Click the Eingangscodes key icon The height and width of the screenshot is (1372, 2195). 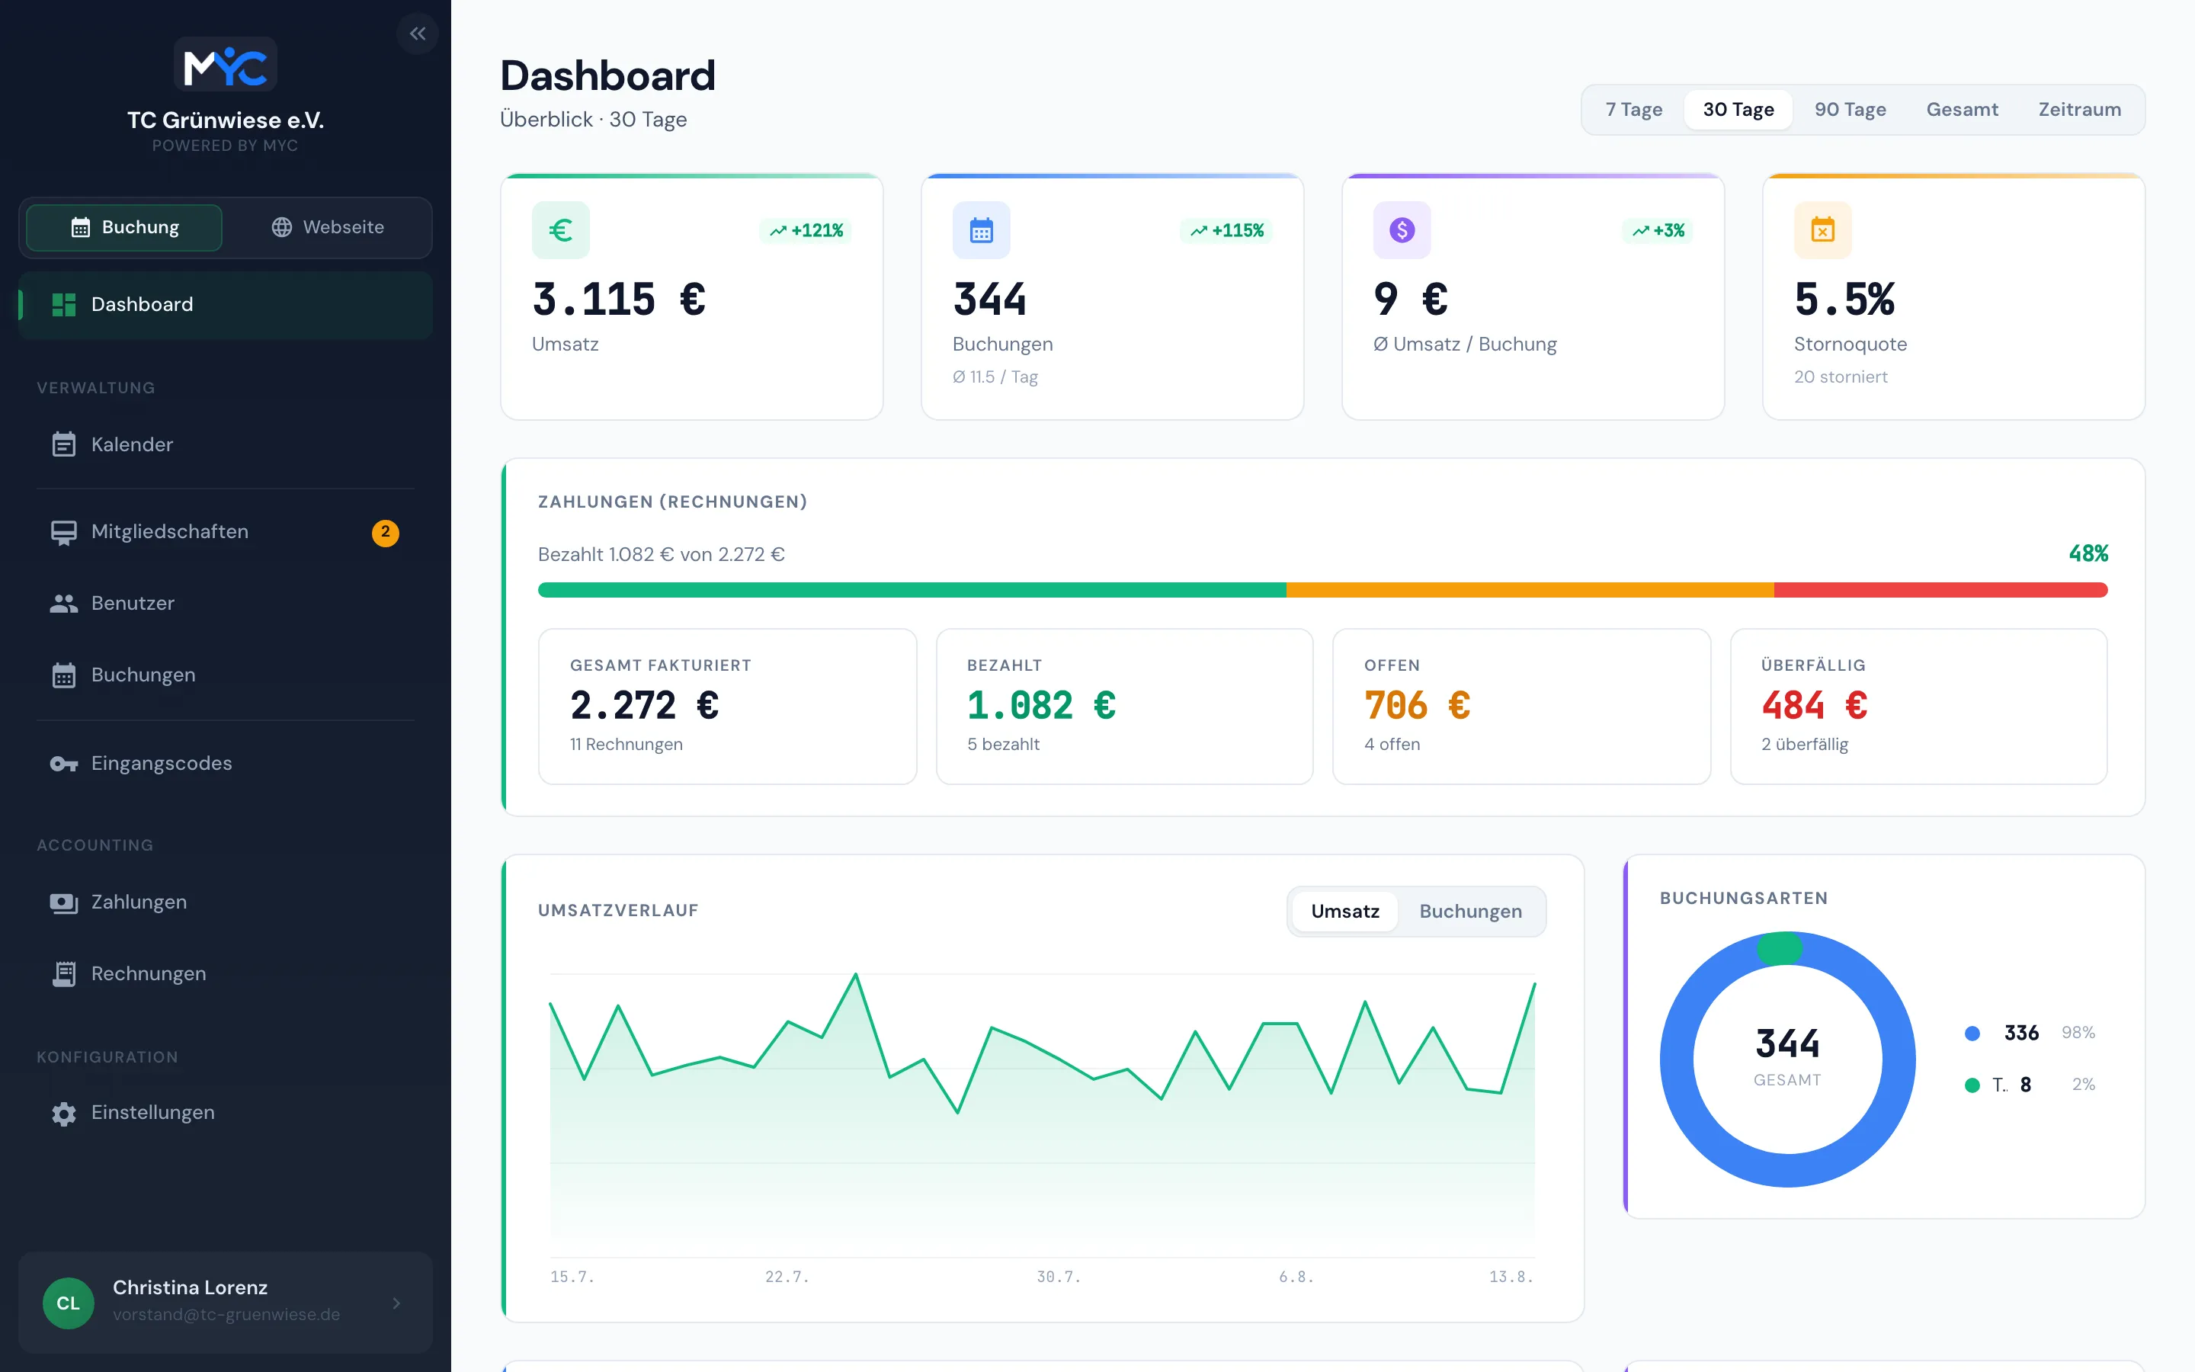63,764
